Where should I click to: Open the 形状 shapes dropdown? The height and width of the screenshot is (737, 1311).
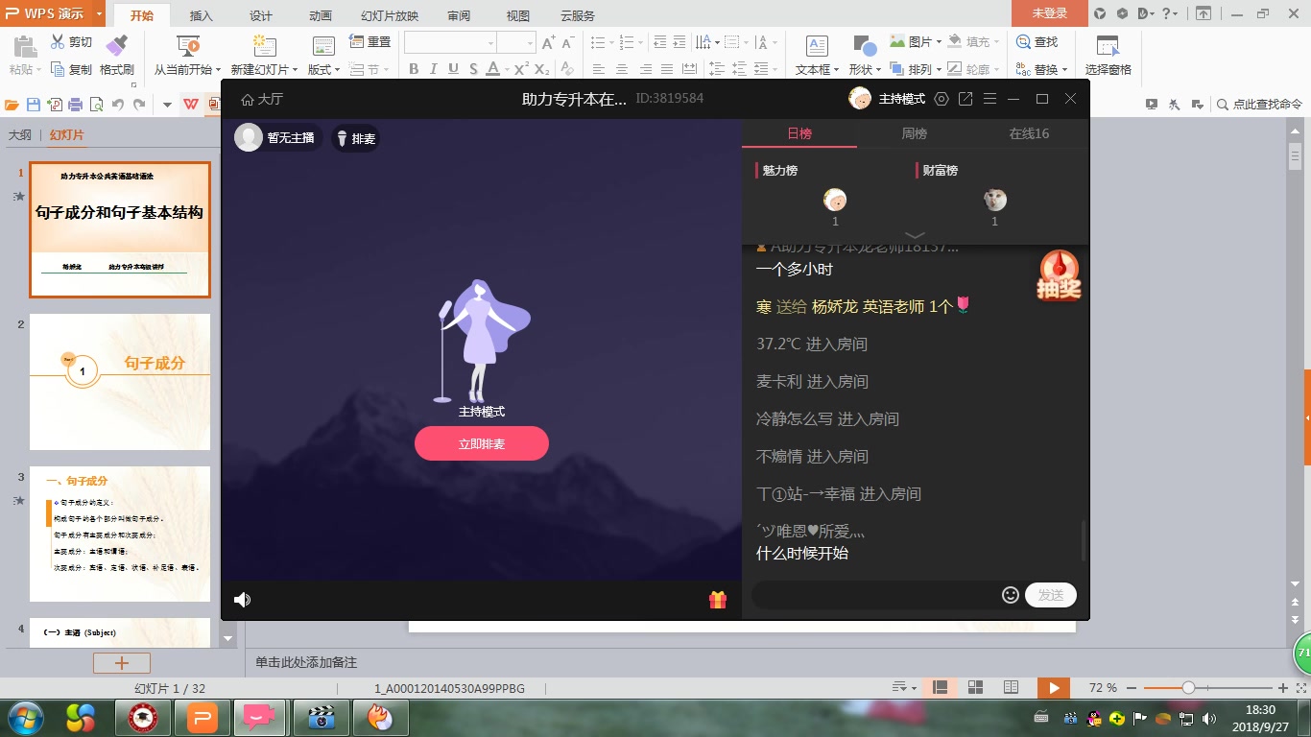(865, 69)
